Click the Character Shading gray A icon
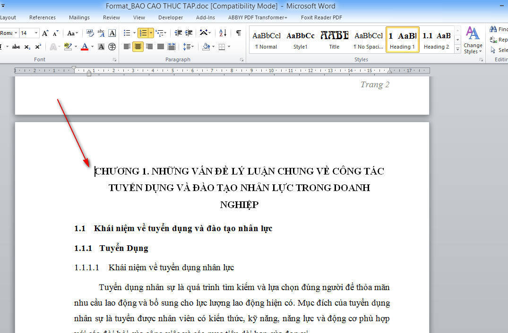Image resolution: width=508 pixels, height=333 pixels. (101, 47)
